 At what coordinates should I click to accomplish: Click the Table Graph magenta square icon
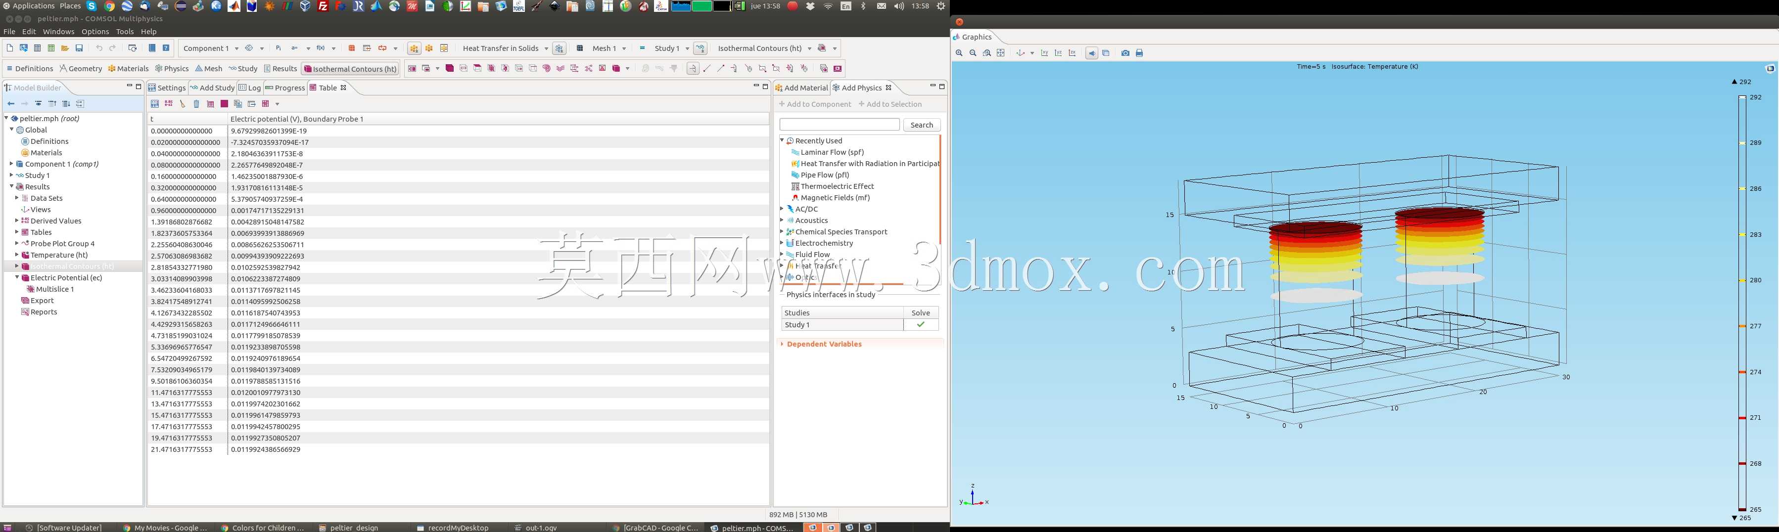click(x=224, y=103)
